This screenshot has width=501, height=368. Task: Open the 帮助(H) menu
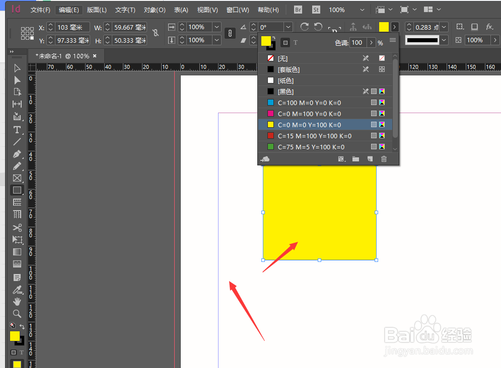pos(268,10)
